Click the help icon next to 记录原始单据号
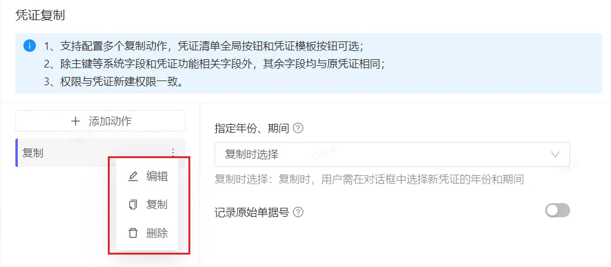The width and height of the screenshot is (611, 267). click(298, 213)
